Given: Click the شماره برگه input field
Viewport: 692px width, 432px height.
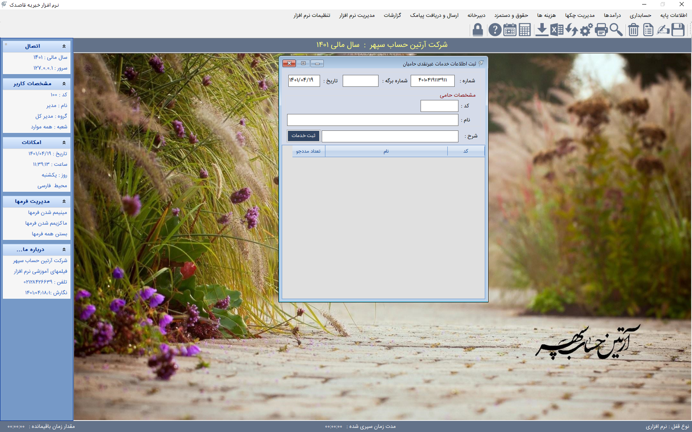Looking at the screenshot, I should [360, 81].
